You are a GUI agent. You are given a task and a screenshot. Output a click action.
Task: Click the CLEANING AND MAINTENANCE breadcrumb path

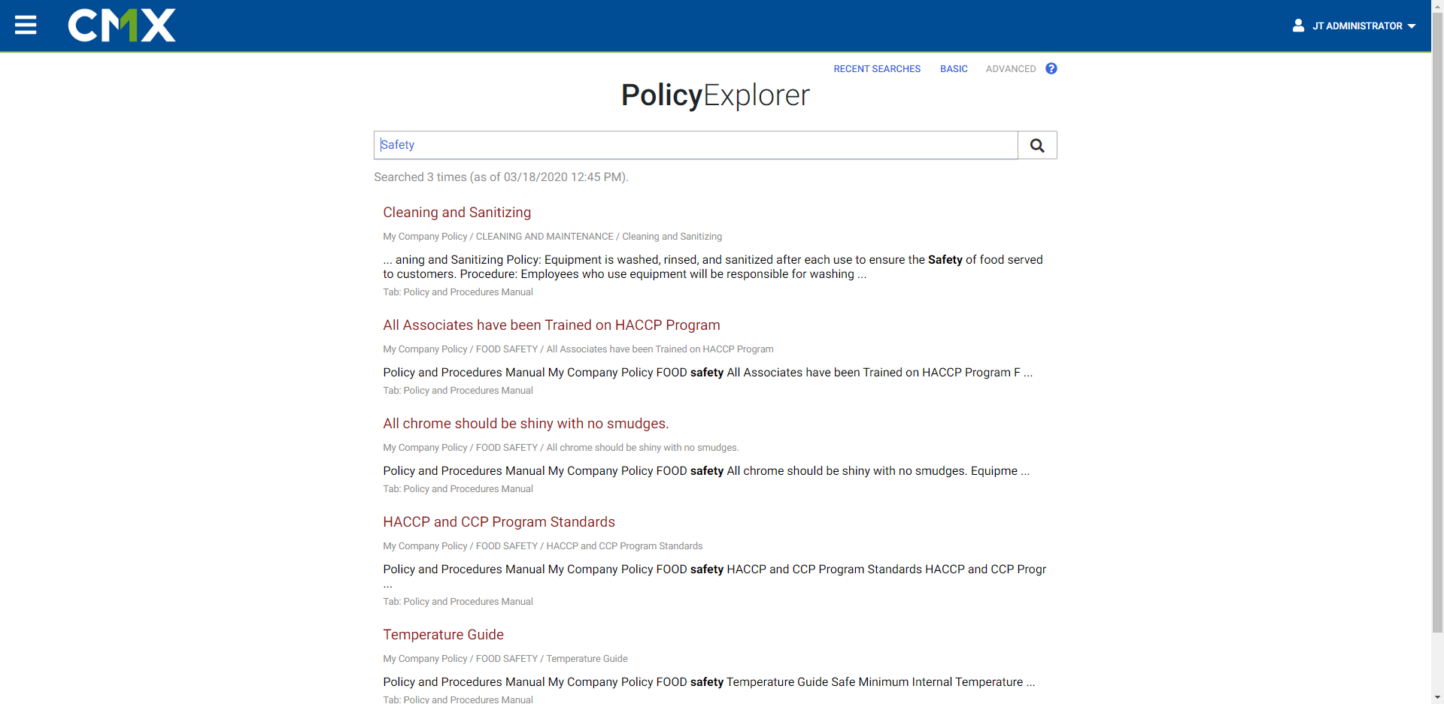[x=552, y=237]
